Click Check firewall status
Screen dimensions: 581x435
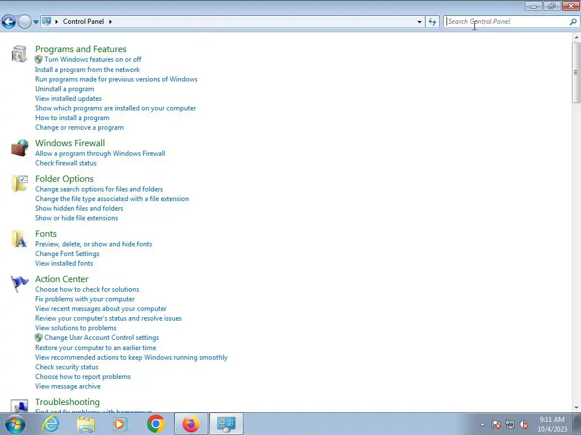66,163
